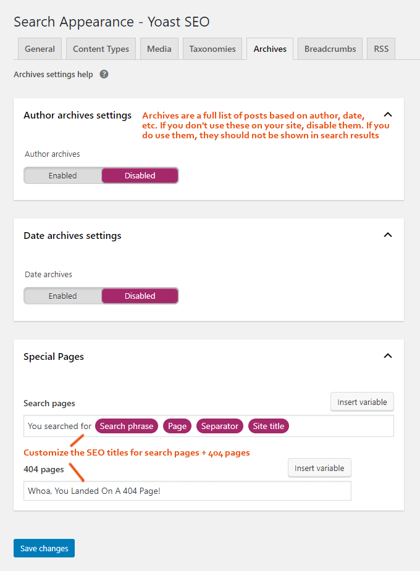Viewport: 420px width, 571px height.
Task: Open the RSS settings tab
Action: 380,48
